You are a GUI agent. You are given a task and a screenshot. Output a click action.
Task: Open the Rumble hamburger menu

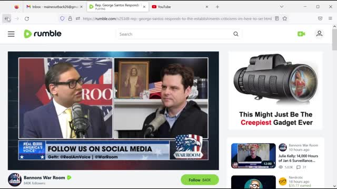coord(11,34)
